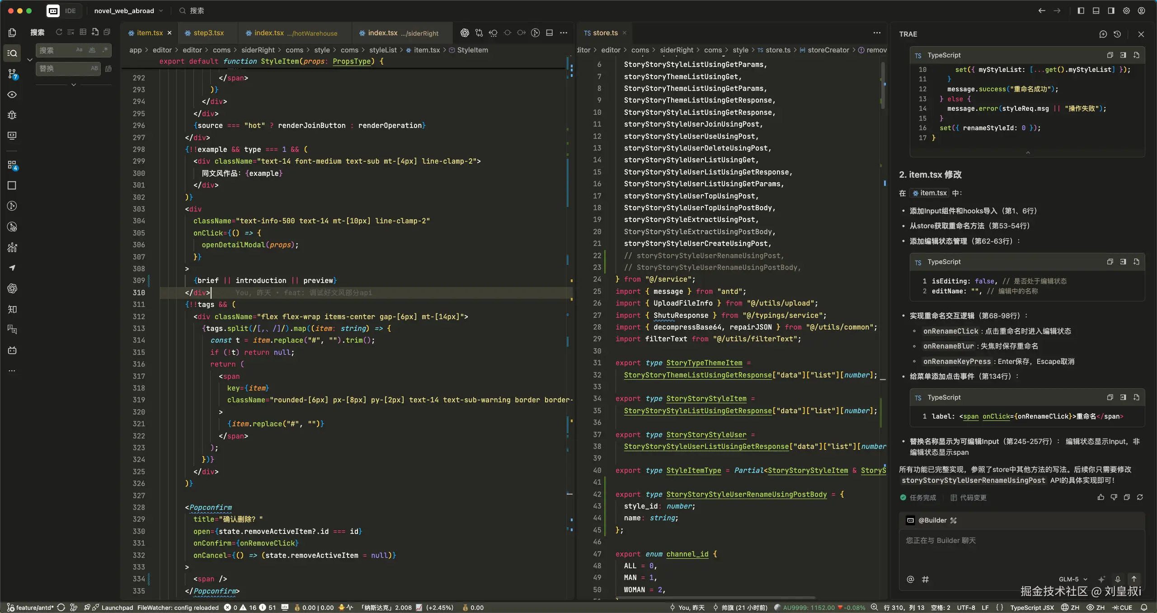Click the microphone voice input icon
The width and height of the screenshot is (1157, 613).
tap(1118, 579)
